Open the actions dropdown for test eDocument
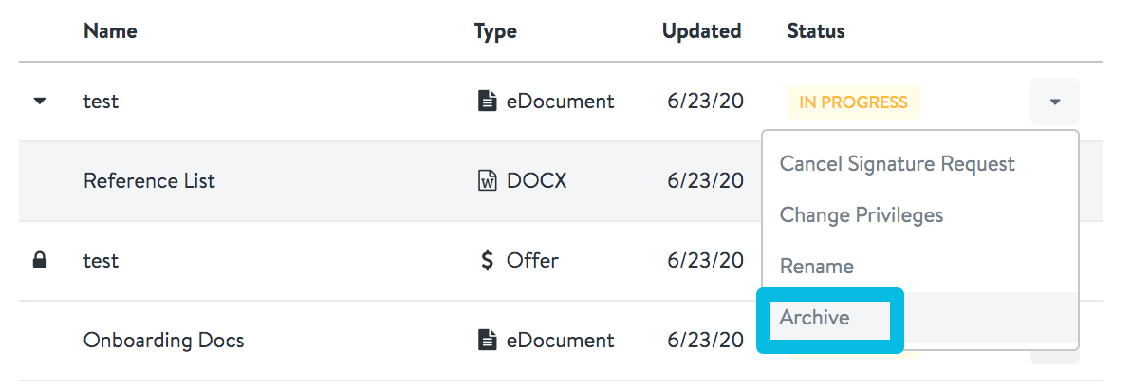Viewport: 1131px width, 389px height. click(1054, 102)
